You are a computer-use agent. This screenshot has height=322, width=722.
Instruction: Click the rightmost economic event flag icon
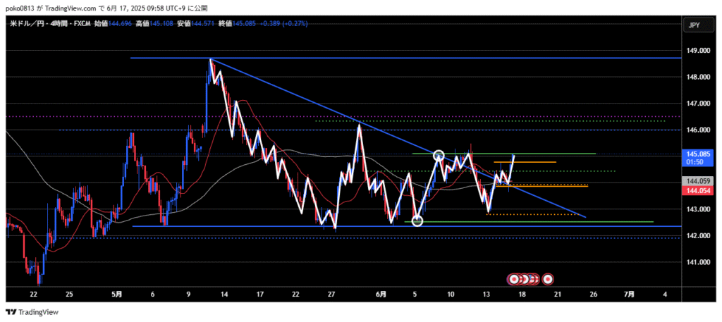coord(548,278)
